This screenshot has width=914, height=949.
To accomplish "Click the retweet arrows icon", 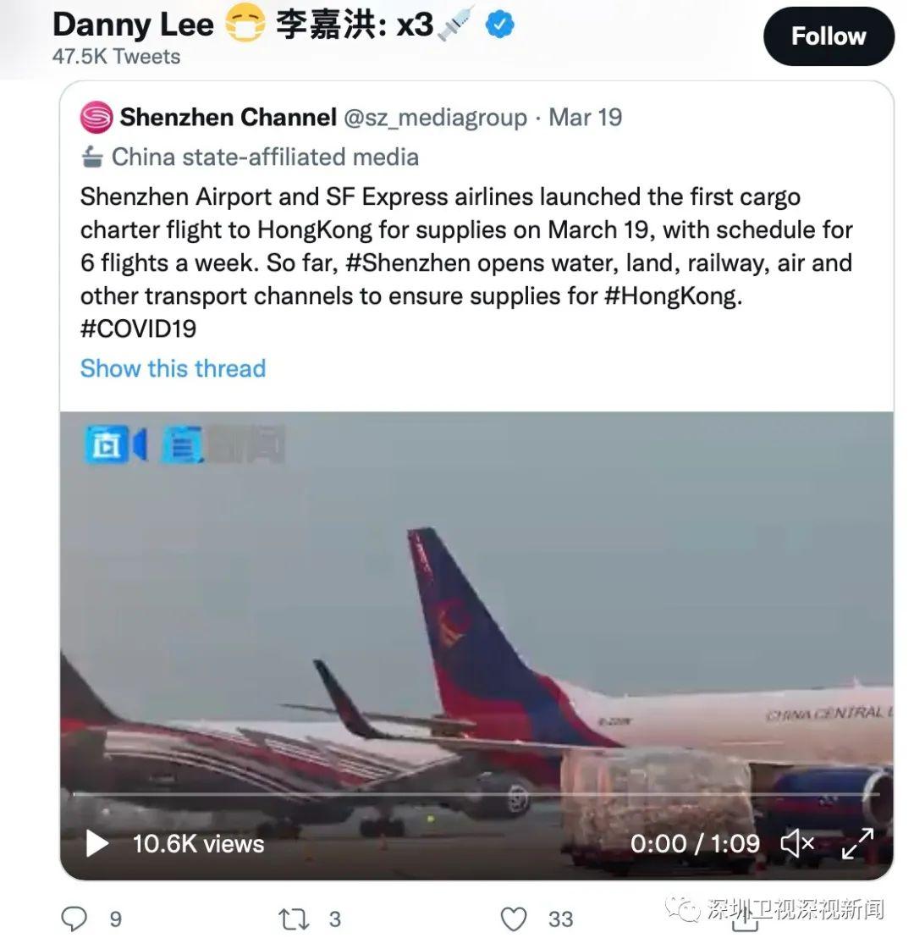I will point(294,919).
